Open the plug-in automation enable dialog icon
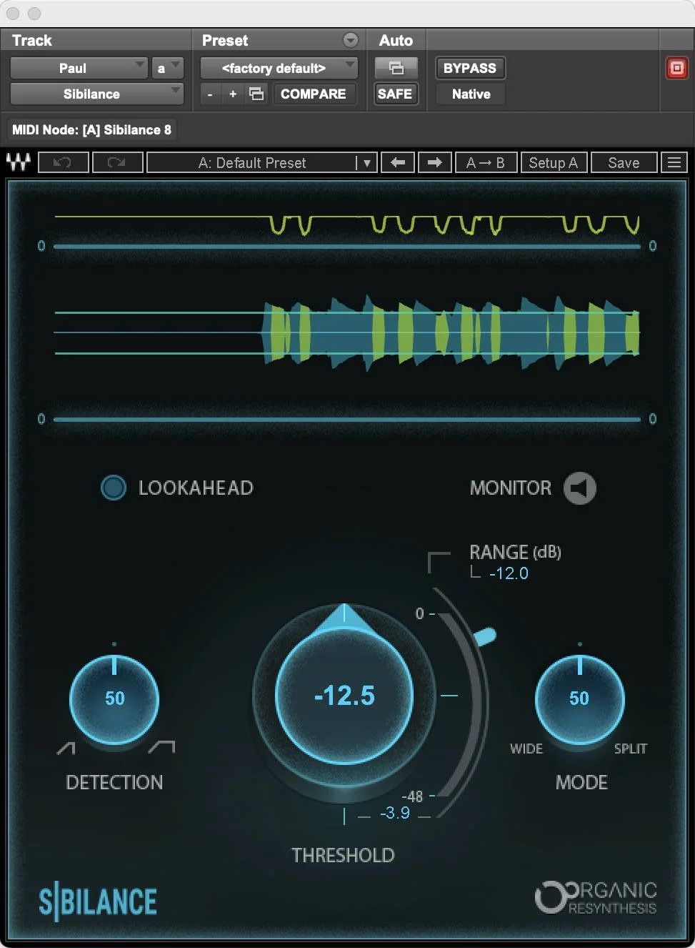This screenshot has width=695, height=948. pyautogui.click(x=396, y=68)
